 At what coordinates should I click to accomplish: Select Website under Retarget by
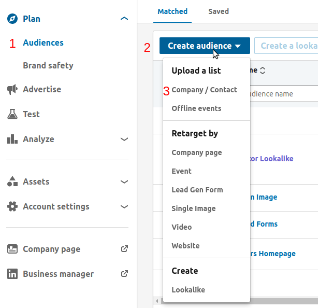point(185,246)
